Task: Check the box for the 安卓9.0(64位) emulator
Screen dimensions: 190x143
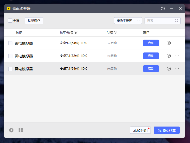Action: [10, 43]
